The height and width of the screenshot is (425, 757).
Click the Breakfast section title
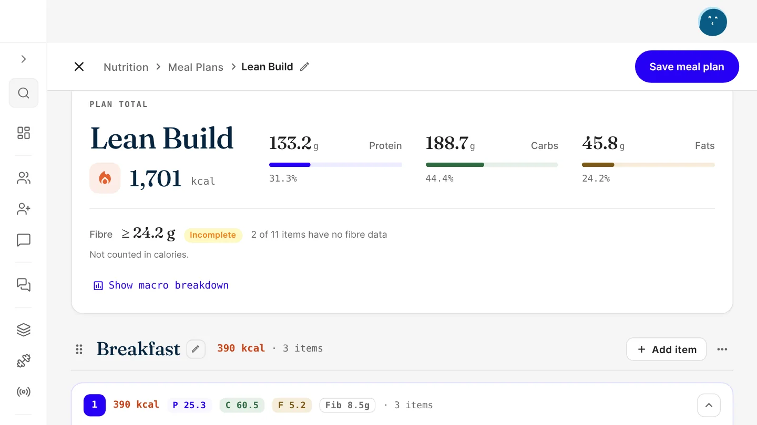[138, 349]
